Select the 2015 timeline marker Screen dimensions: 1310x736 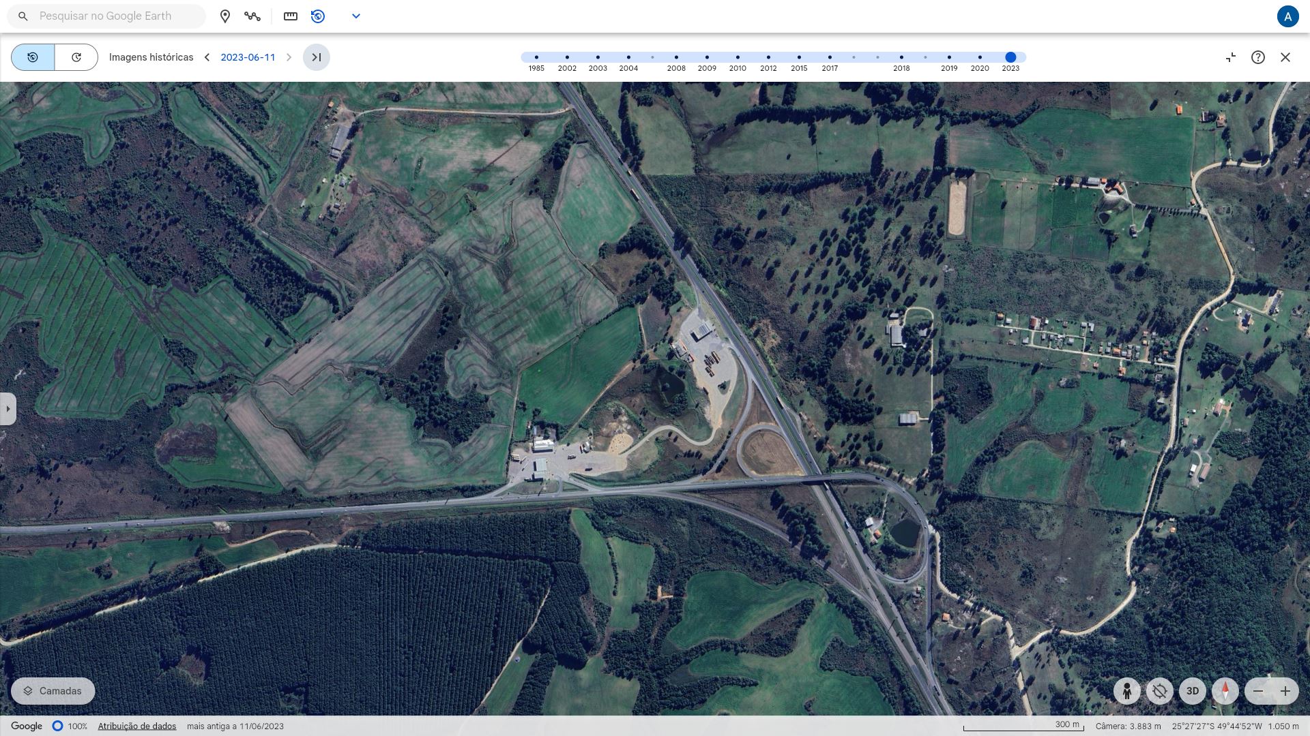[799, 57]
